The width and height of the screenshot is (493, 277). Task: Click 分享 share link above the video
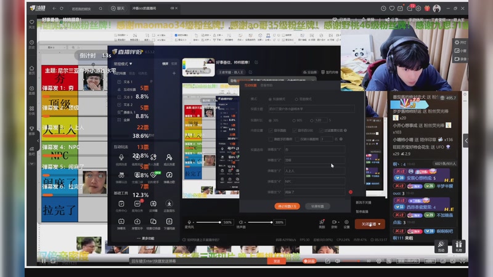[x=392, y=20]
